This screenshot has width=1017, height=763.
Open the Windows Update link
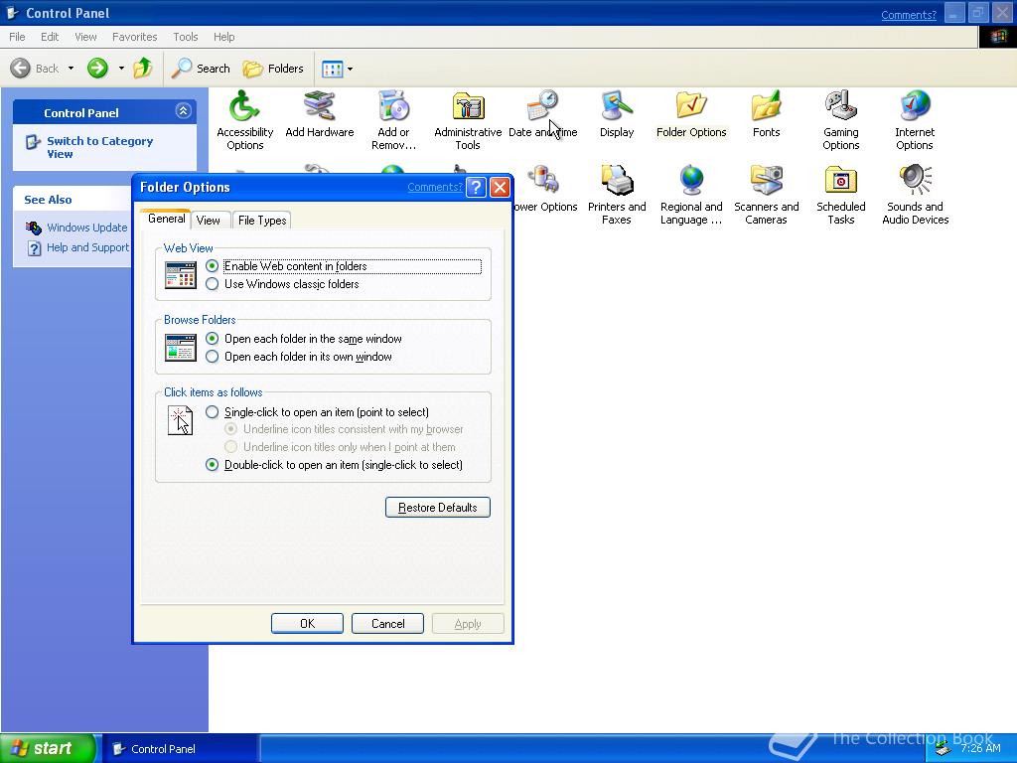point(87,228)
